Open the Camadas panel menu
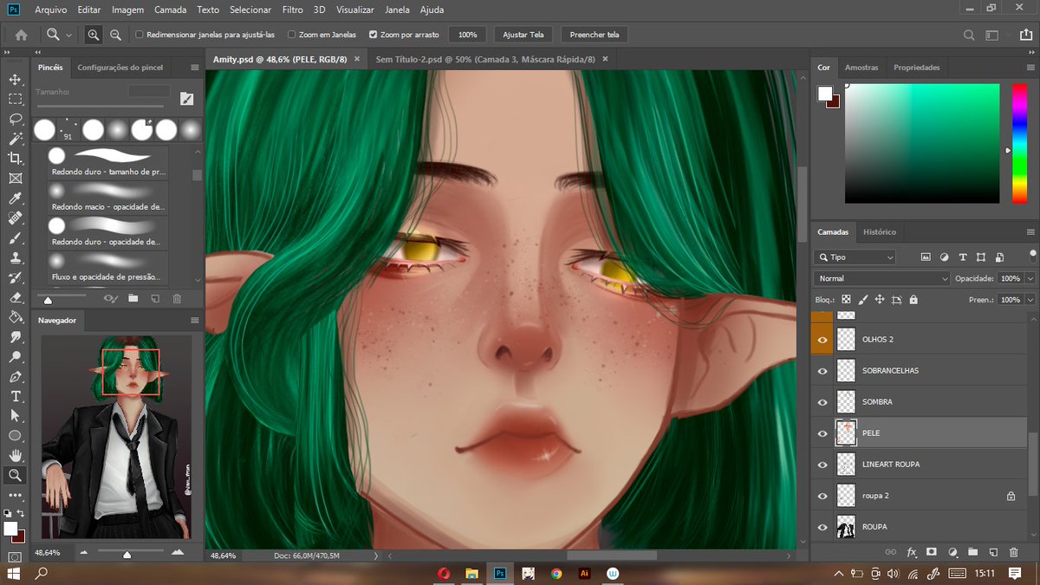Viewport: 1040px width, 585px height. pos(1030,231)
